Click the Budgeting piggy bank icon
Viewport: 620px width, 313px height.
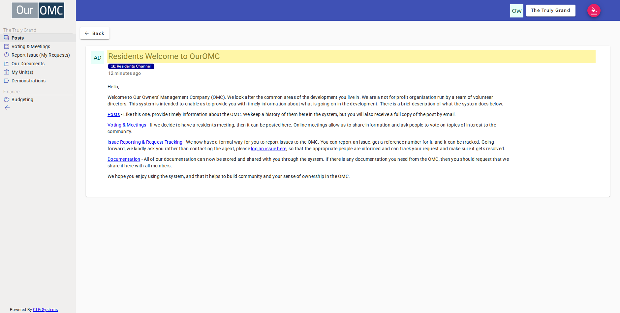click(7, 100)
